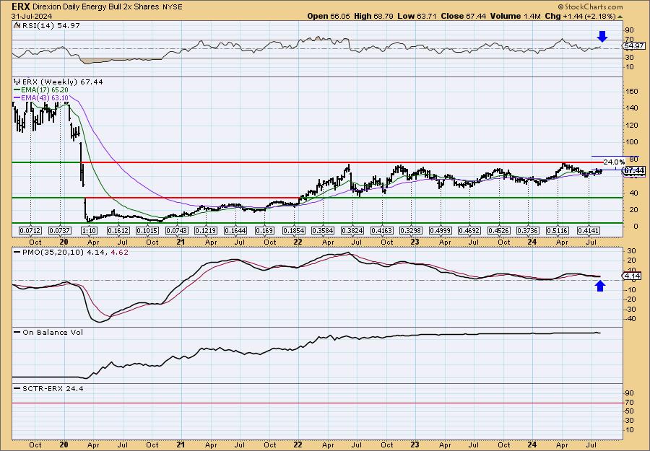
Task: Click the NYSE exchange label
Action: click(x=172, y=7)
